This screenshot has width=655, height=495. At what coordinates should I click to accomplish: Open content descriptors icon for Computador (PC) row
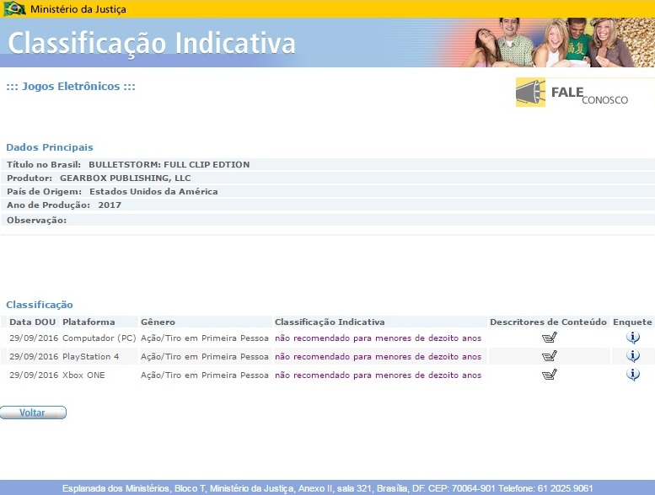click(549, 338)
